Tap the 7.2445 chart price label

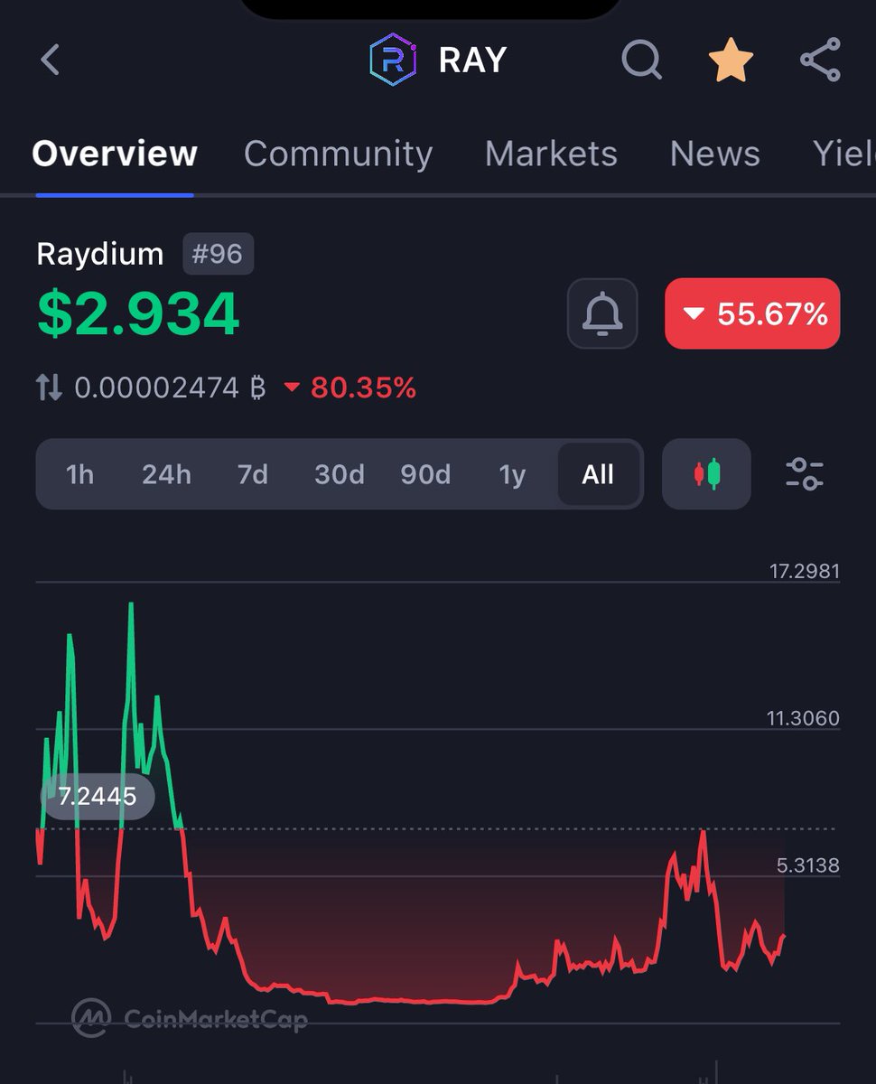[97, 797]
